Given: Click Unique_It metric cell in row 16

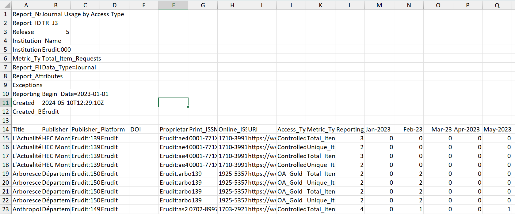Looking at the screenshot, I should click(321, 147).
